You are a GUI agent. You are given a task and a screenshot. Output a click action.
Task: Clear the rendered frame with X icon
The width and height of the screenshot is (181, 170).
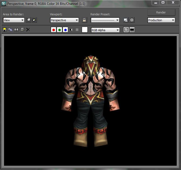[x=28, y=30]
